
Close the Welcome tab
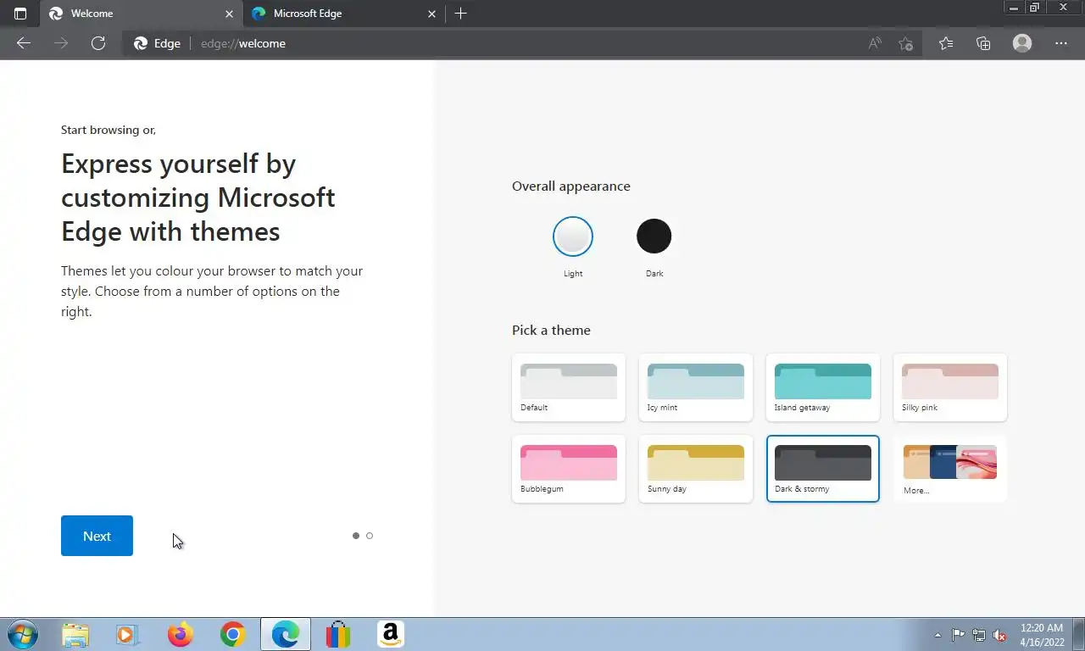tap(229, 14)
